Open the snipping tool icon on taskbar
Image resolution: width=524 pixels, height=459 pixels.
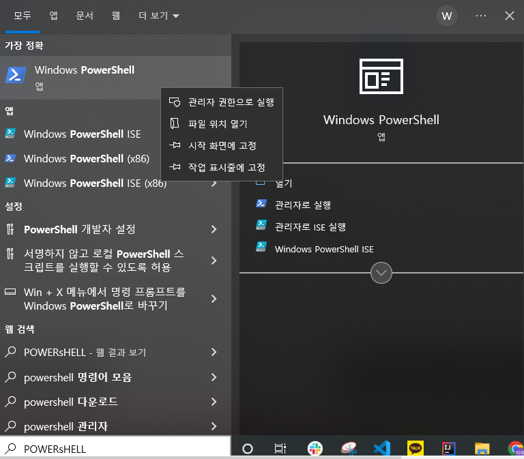pyautogui.click(x=349, y=448)
